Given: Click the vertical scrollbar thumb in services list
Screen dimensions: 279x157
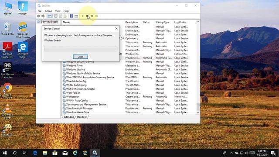Looking at the screenshot, I should click(x=198, y=106).
